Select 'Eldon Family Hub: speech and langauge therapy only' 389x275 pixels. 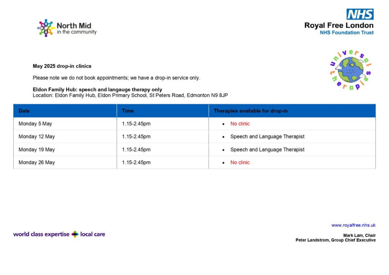(97, 90)
